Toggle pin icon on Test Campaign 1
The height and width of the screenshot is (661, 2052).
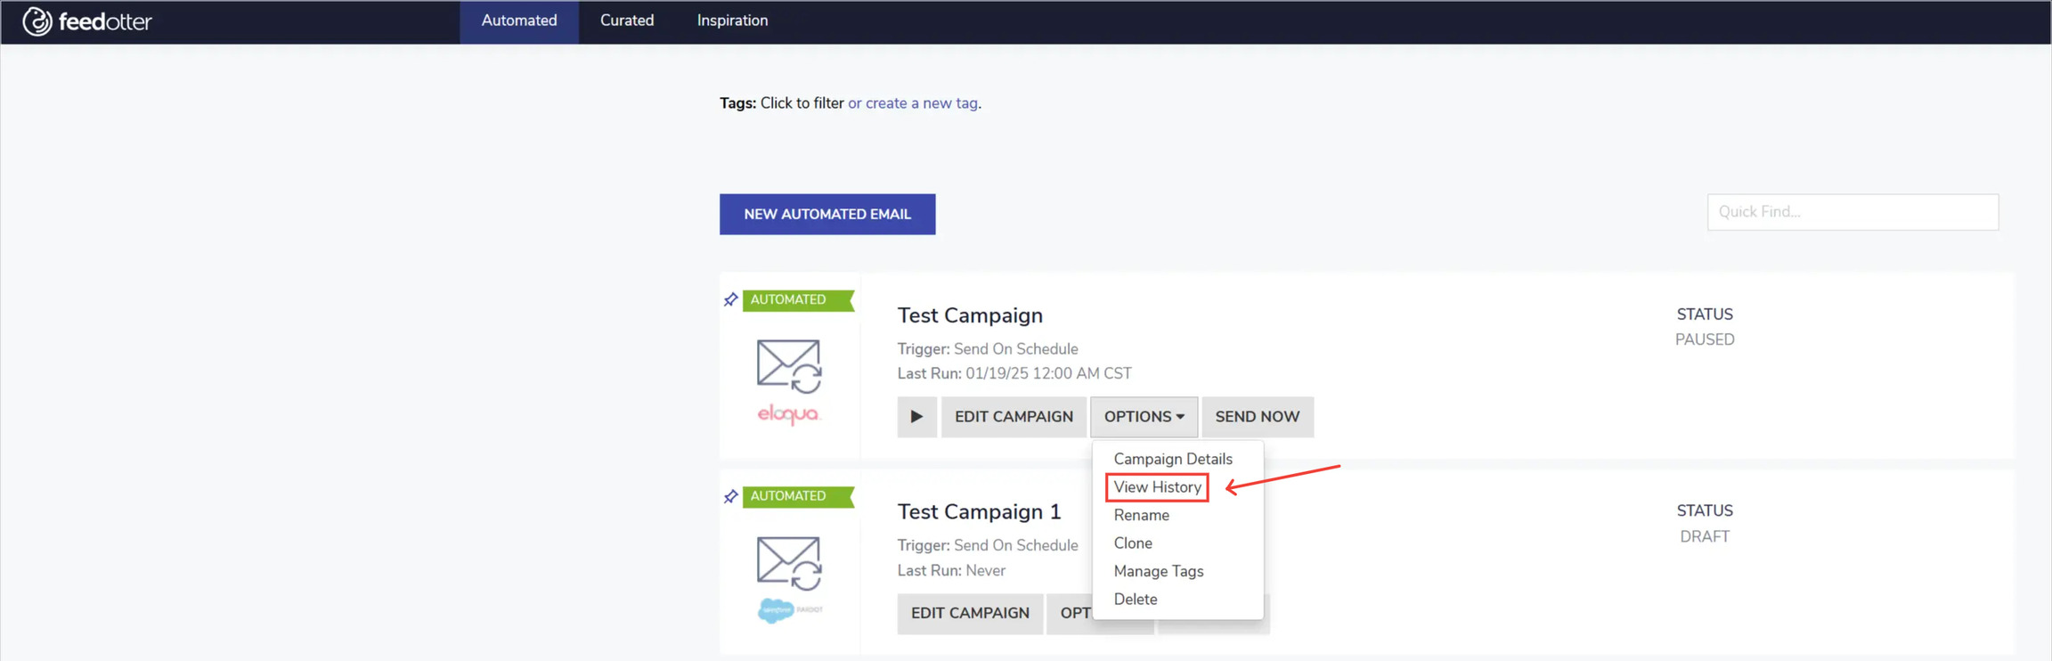tap(730, 496)
